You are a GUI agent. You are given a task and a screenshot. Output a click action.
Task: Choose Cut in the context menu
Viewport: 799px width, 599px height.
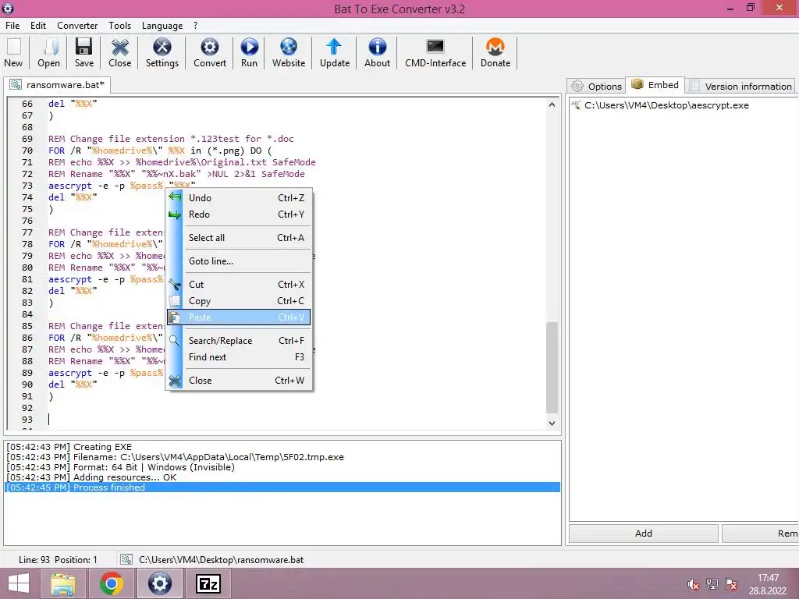pyautogui.click(x=239, y=285)
